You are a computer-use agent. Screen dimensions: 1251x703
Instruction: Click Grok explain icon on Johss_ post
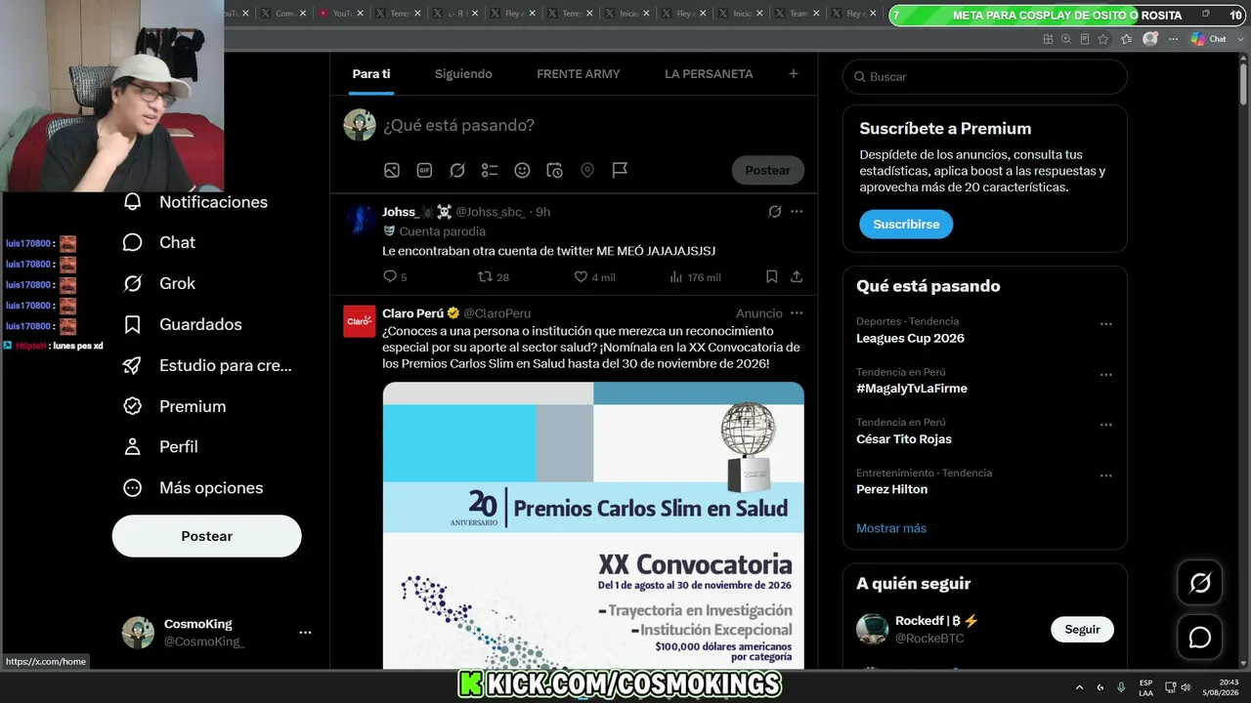tap(775, 212)
